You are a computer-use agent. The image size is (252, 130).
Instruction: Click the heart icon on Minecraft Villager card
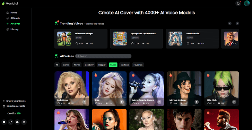(x=87, y=43)
